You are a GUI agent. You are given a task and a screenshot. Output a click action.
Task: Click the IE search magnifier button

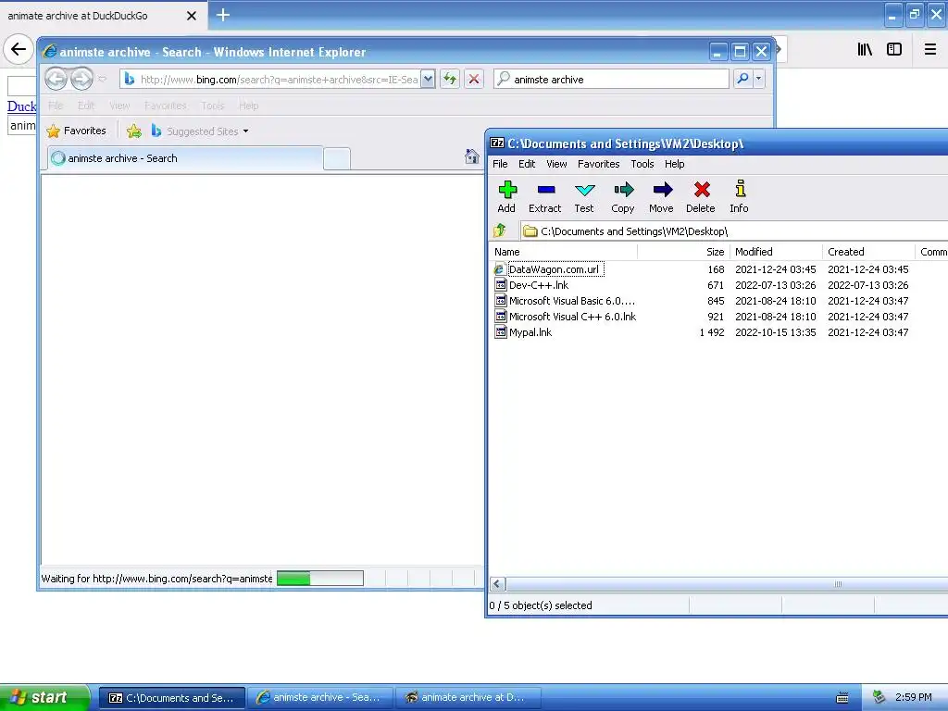click(x=742, y=79)
